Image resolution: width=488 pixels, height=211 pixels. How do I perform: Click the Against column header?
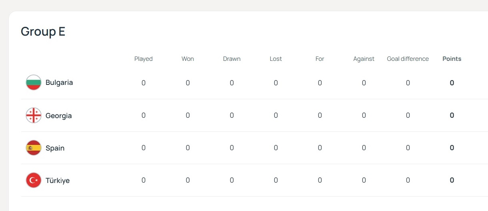[364, 59]
